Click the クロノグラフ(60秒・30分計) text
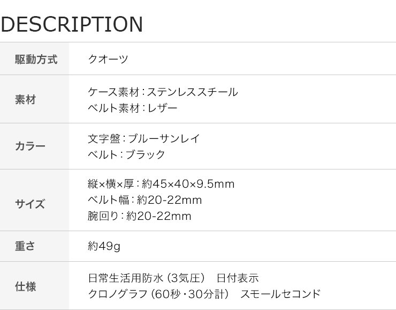 [x=158, y=294]
